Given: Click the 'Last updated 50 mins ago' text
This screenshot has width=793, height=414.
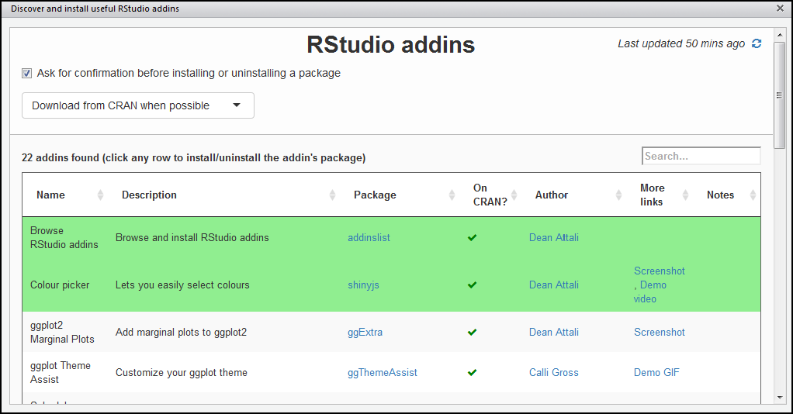Looking at the screenshot, I should [681, 44].
